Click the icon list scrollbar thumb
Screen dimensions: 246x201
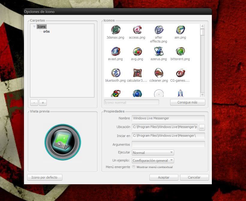point(202,32)
